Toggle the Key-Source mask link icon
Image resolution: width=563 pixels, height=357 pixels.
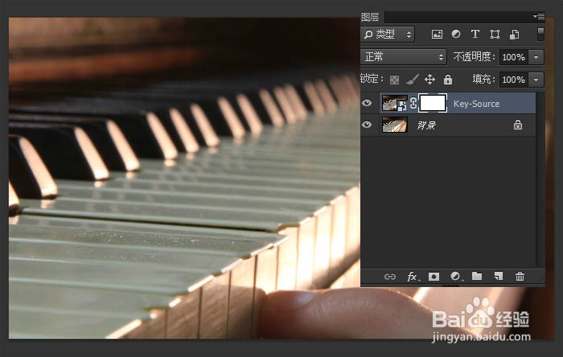point(413,104)
